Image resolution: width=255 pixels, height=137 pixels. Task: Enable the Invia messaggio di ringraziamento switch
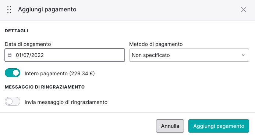coord(13,101)
